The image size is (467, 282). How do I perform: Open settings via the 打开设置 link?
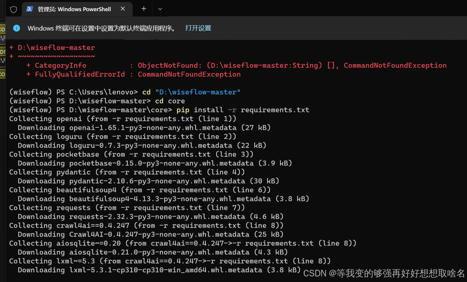coord(198,28)
